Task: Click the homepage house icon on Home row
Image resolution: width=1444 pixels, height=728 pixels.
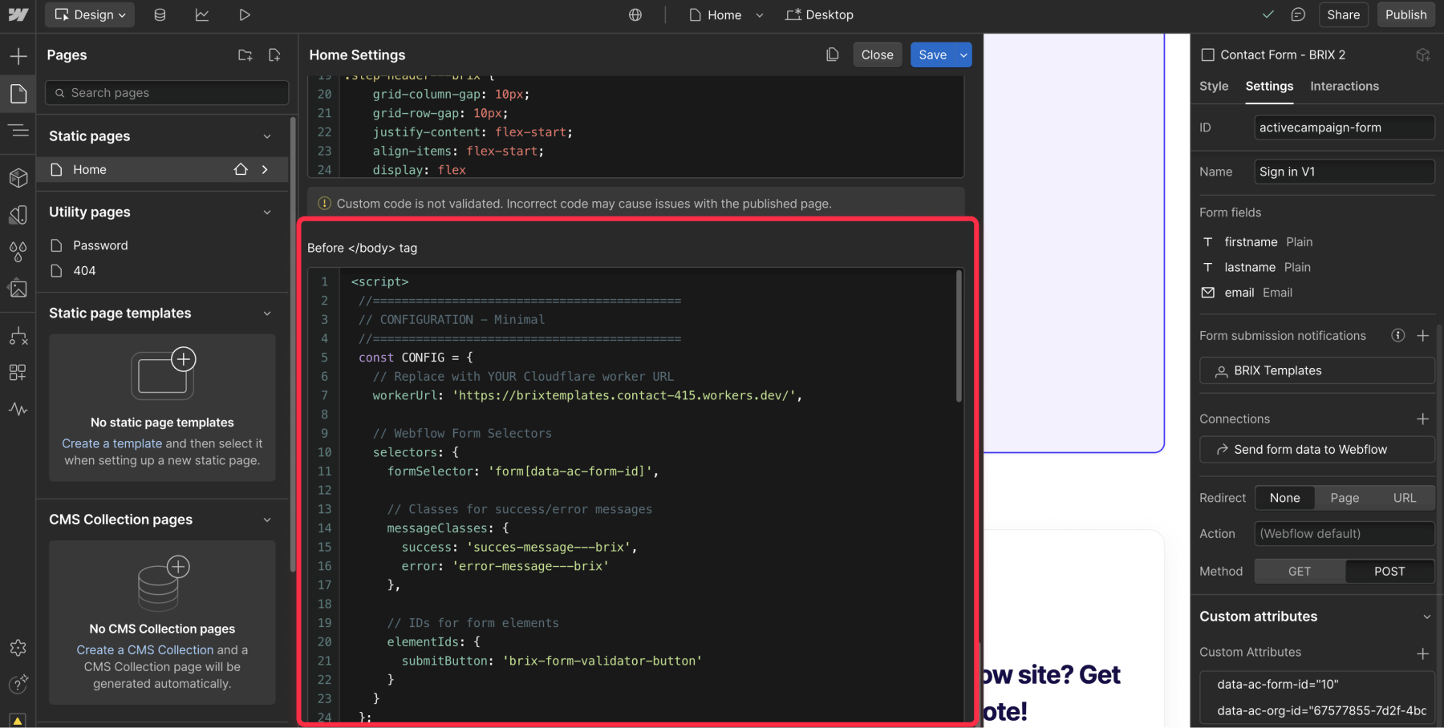Action: point(241,169)
